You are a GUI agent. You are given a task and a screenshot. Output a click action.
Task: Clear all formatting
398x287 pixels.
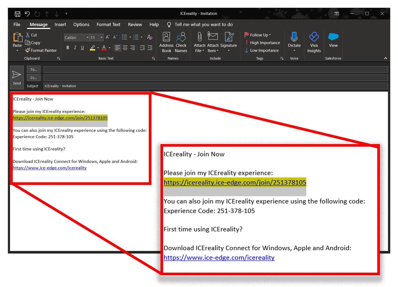tap(150, 37)
